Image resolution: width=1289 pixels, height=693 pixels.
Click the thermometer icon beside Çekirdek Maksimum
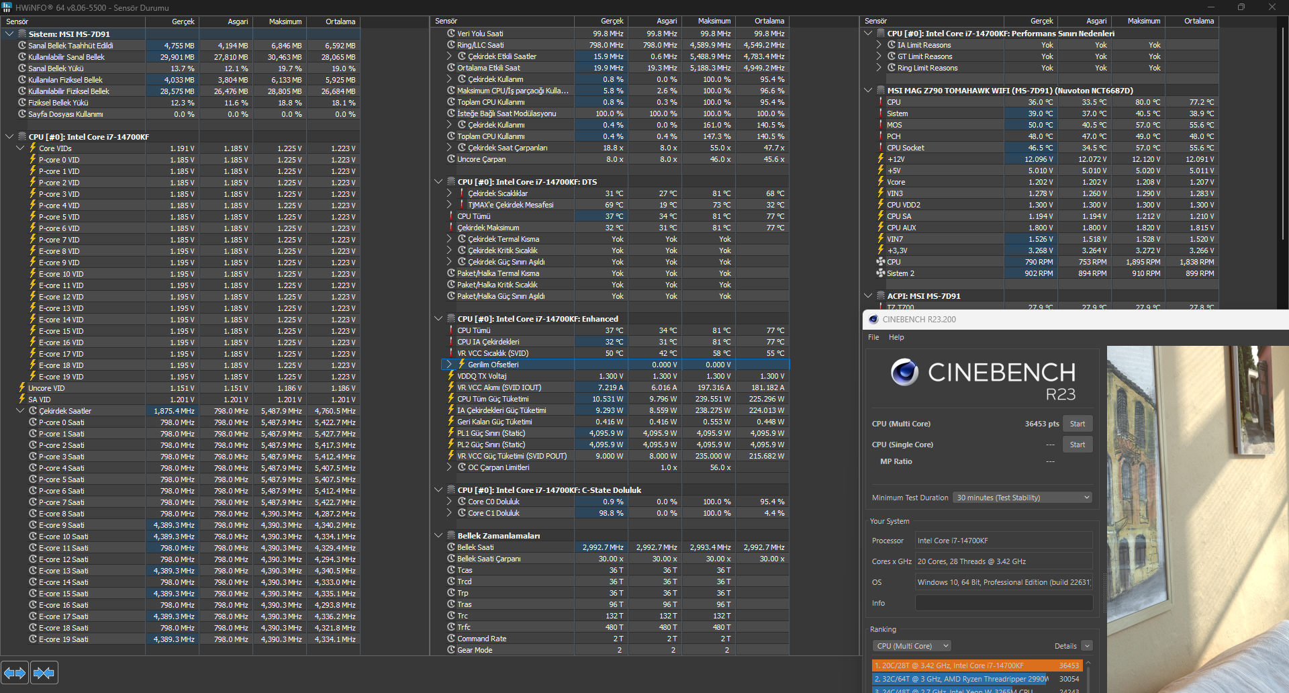(451, 228)
